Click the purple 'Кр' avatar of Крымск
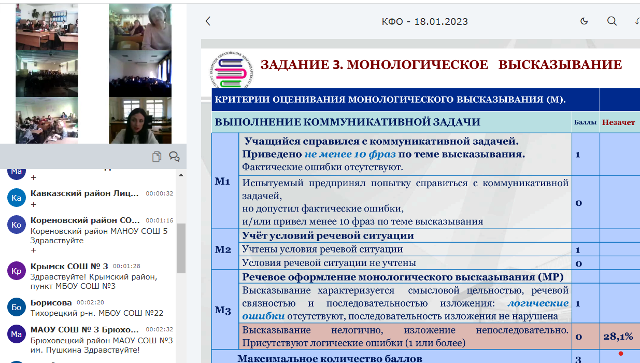Viewport: 640px width, 363px height. click(x=17, y=271)
